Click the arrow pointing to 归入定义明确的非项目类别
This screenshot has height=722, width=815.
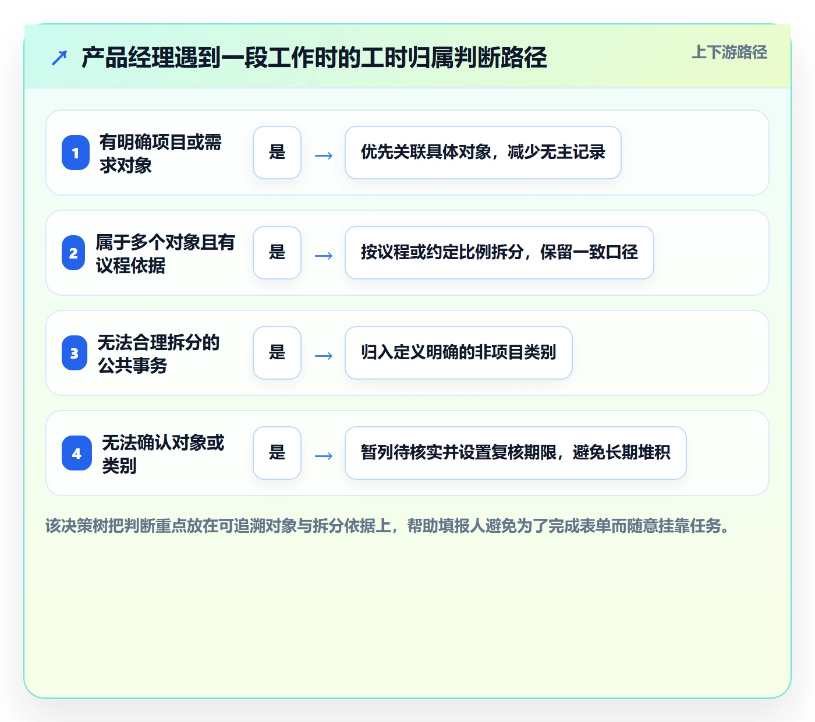[324, 356]
